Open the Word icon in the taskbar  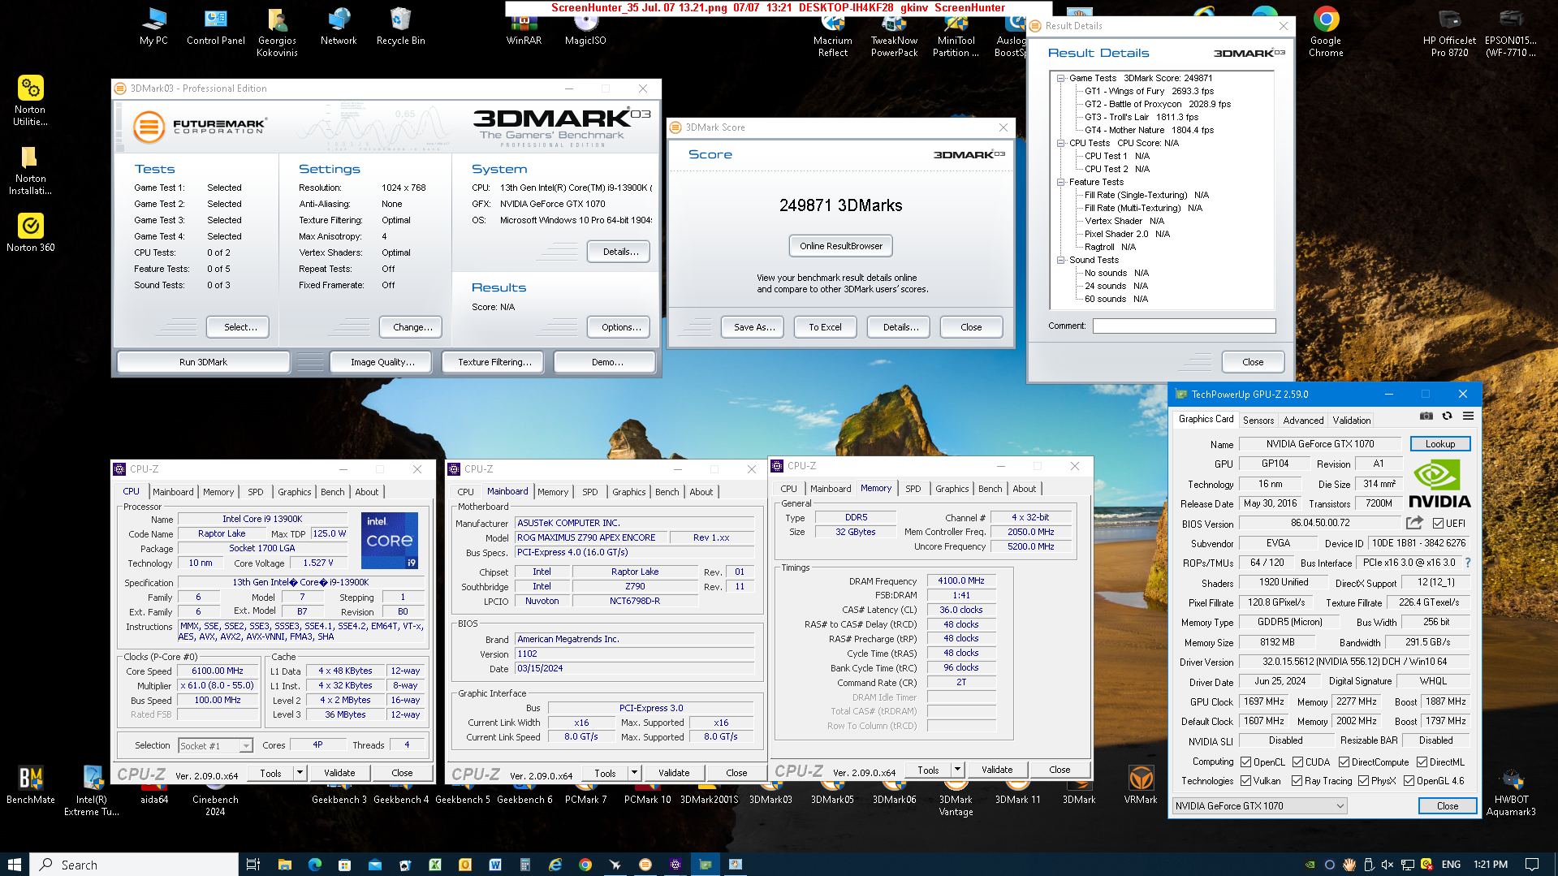pyautogui.click(x=494, y=865)
